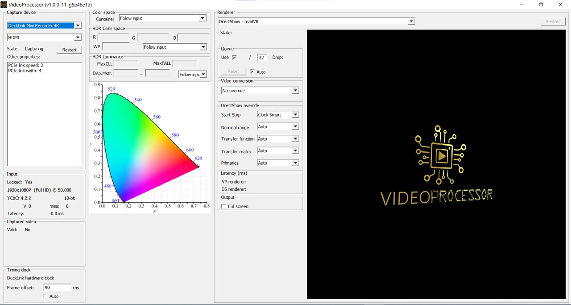571x305 pixels.
Task: Open the Nominal range dropdown
Action: tap(278, 127)
